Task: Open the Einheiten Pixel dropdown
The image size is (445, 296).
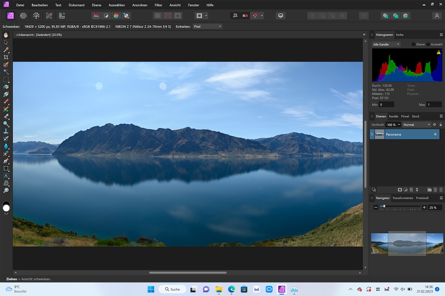Action: point(208,26)
